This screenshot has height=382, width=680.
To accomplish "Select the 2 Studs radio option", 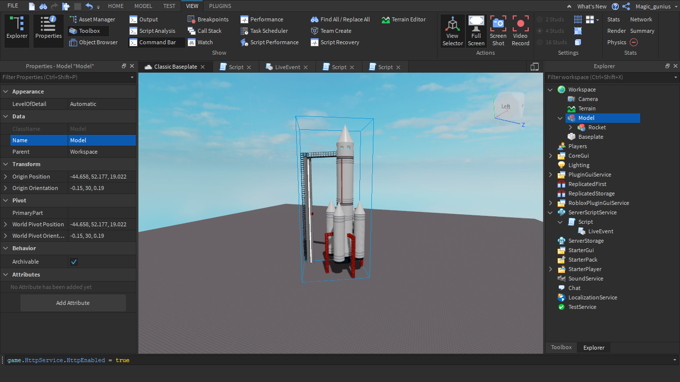I will (x=540, y=19).
